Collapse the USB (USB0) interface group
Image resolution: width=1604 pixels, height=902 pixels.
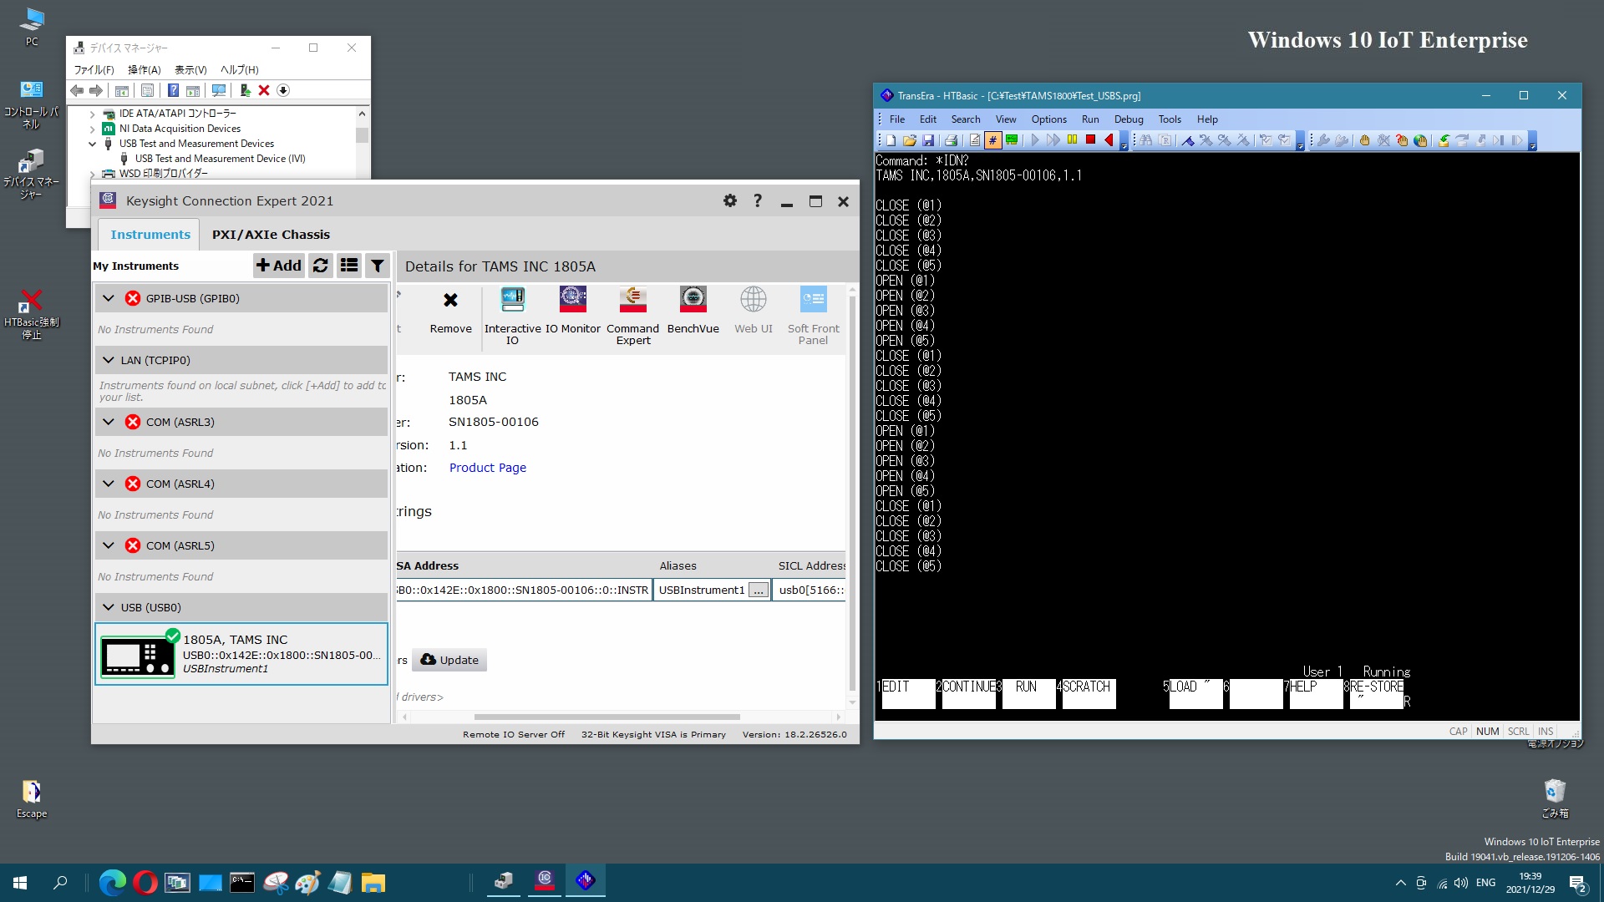109,607
